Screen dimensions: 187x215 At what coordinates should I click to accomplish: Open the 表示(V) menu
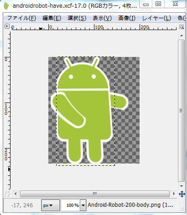(102, 18)
